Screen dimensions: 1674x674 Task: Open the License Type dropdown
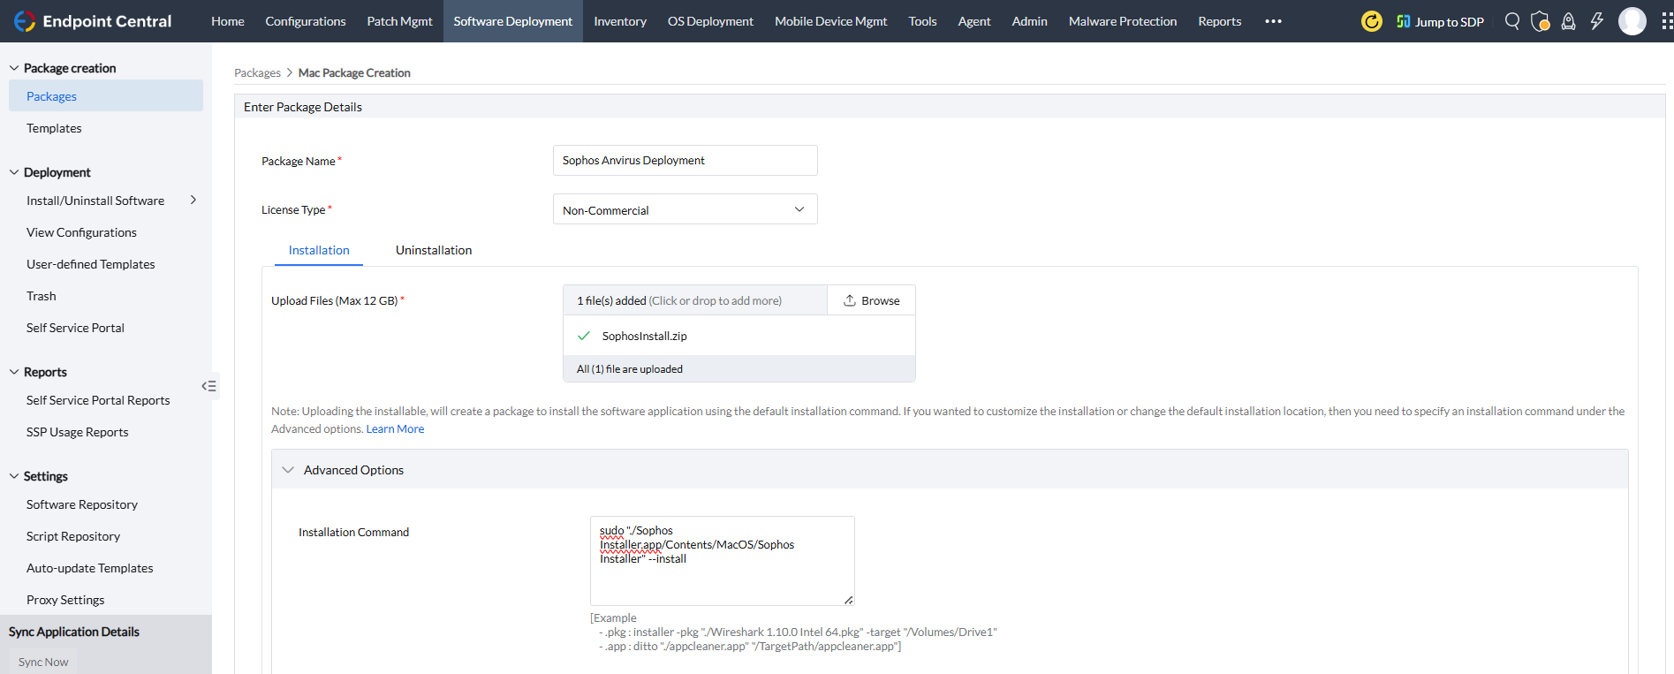pyautogui.click(x=686, y=209)
